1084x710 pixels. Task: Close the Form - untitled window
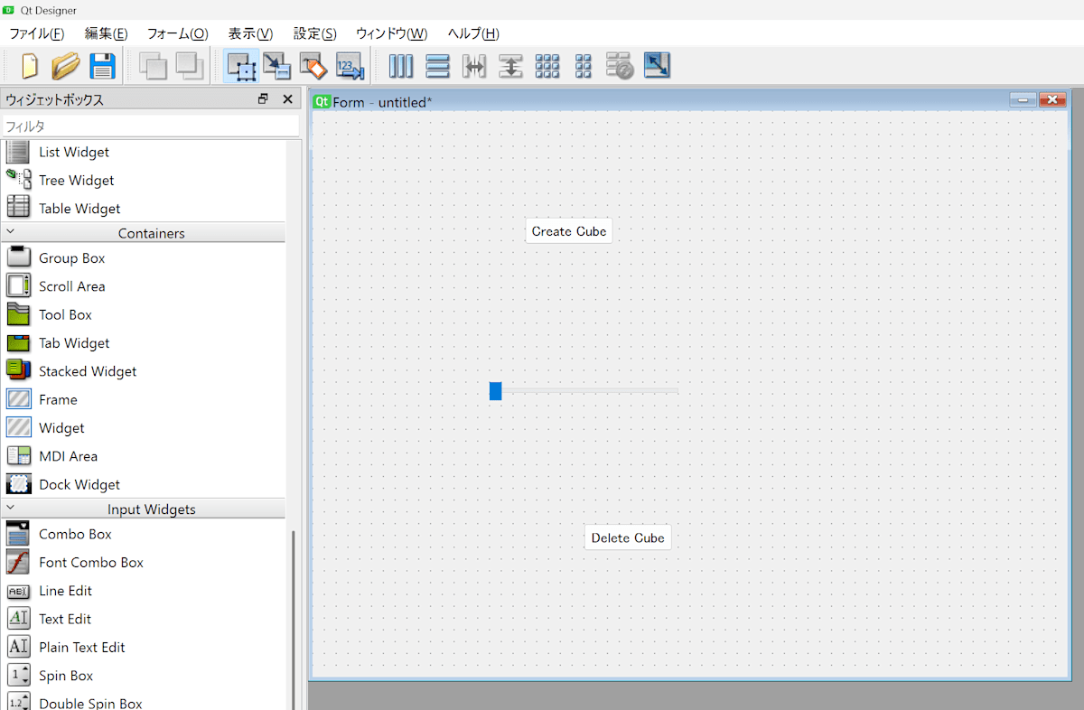point(1052,100)
